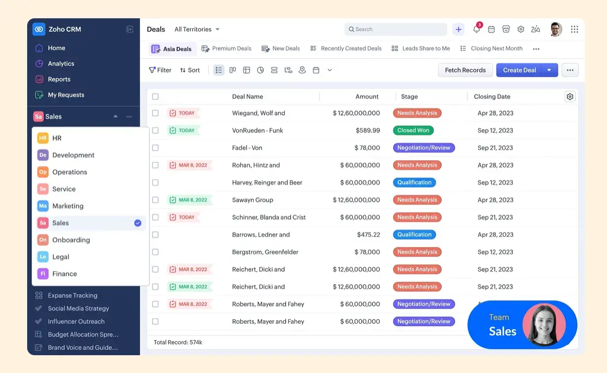Open the Sales team options ellipsis

point(129,117)
